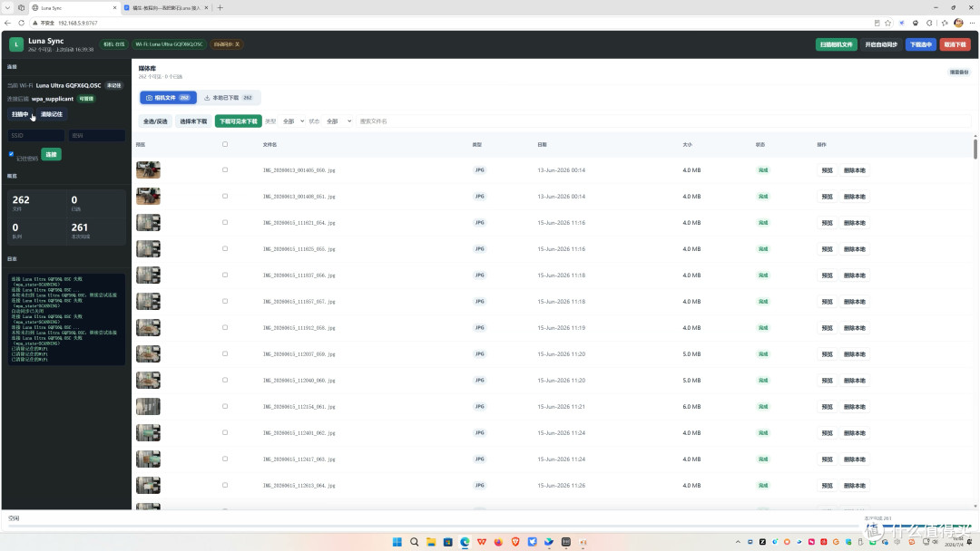The image size is (980, 551).
Task: Click 全选/反选 select all invert button
Action: pos(156,121)
